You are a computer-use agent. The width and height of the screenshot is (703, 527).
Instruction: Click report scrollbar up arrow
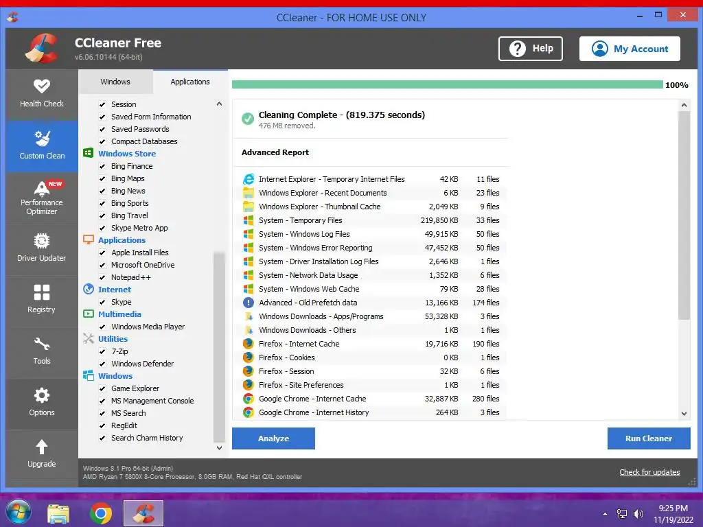click(x=684, y=105)
